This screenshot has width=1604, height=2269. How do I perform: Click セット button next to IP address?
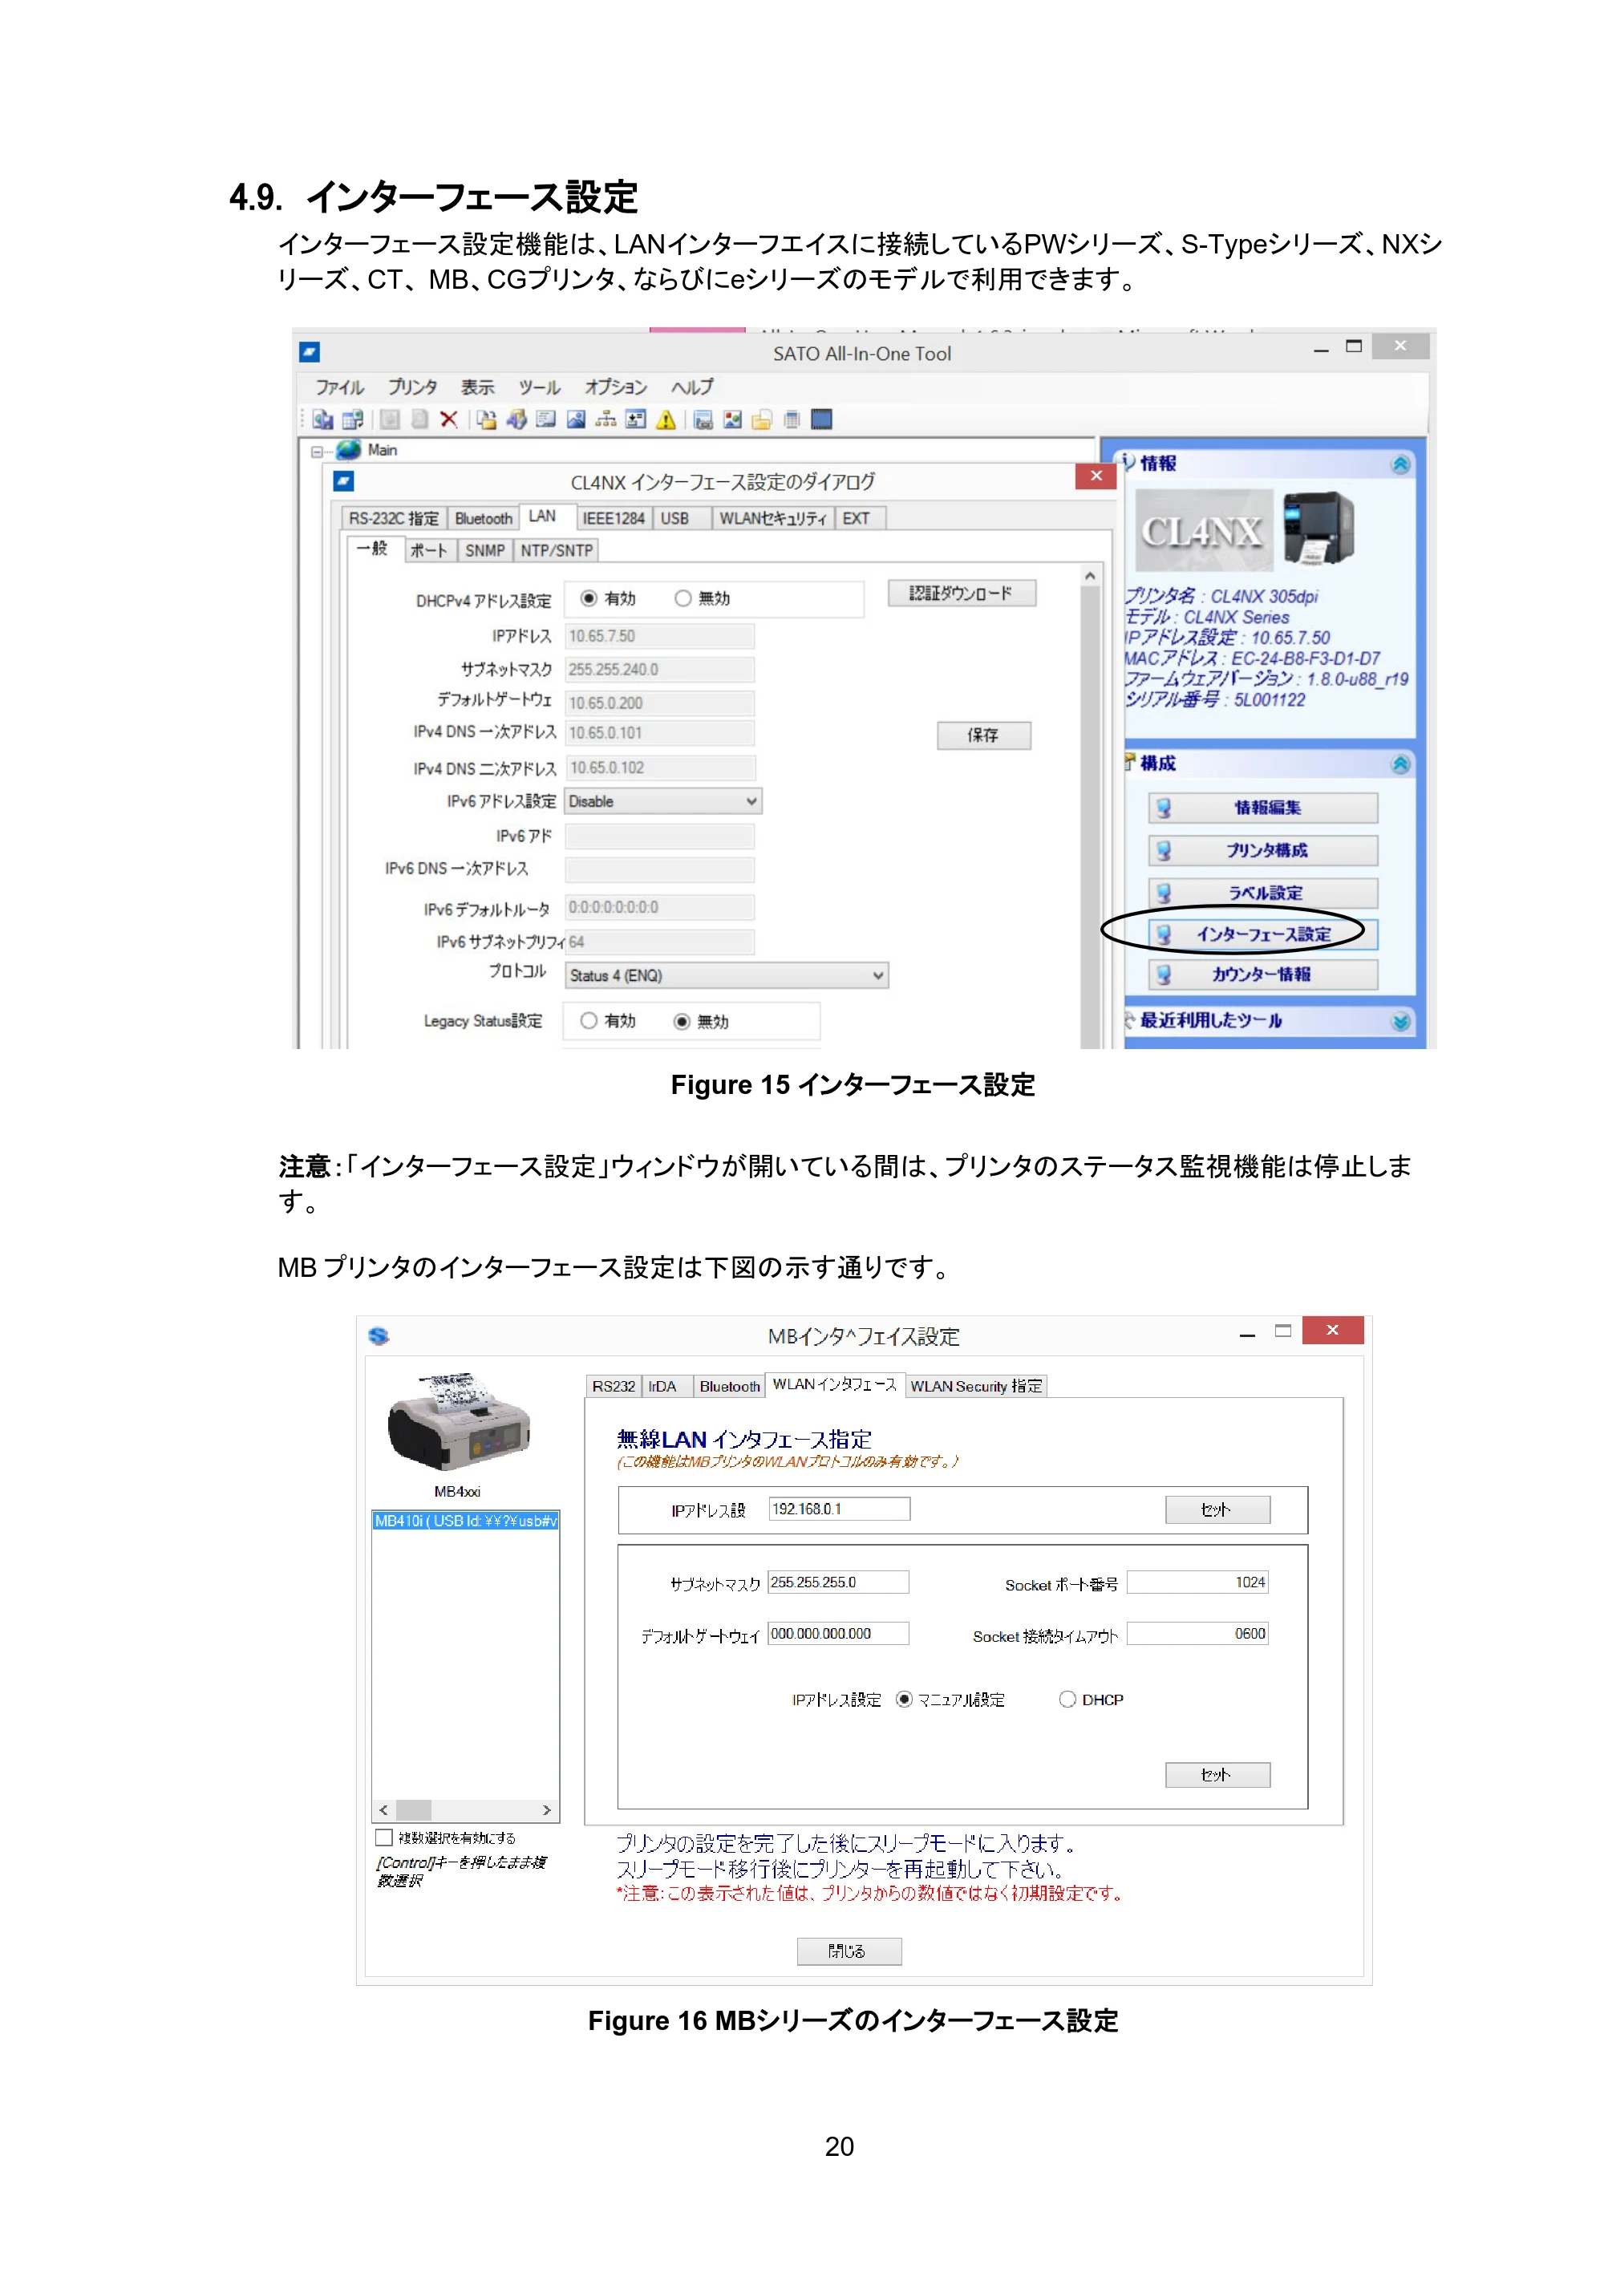(x=1217, y=1509)
